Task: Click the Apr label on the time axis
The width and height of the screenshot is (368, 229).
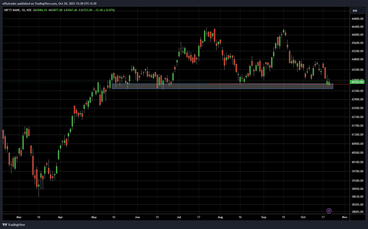Action: (x=60, y=217)
